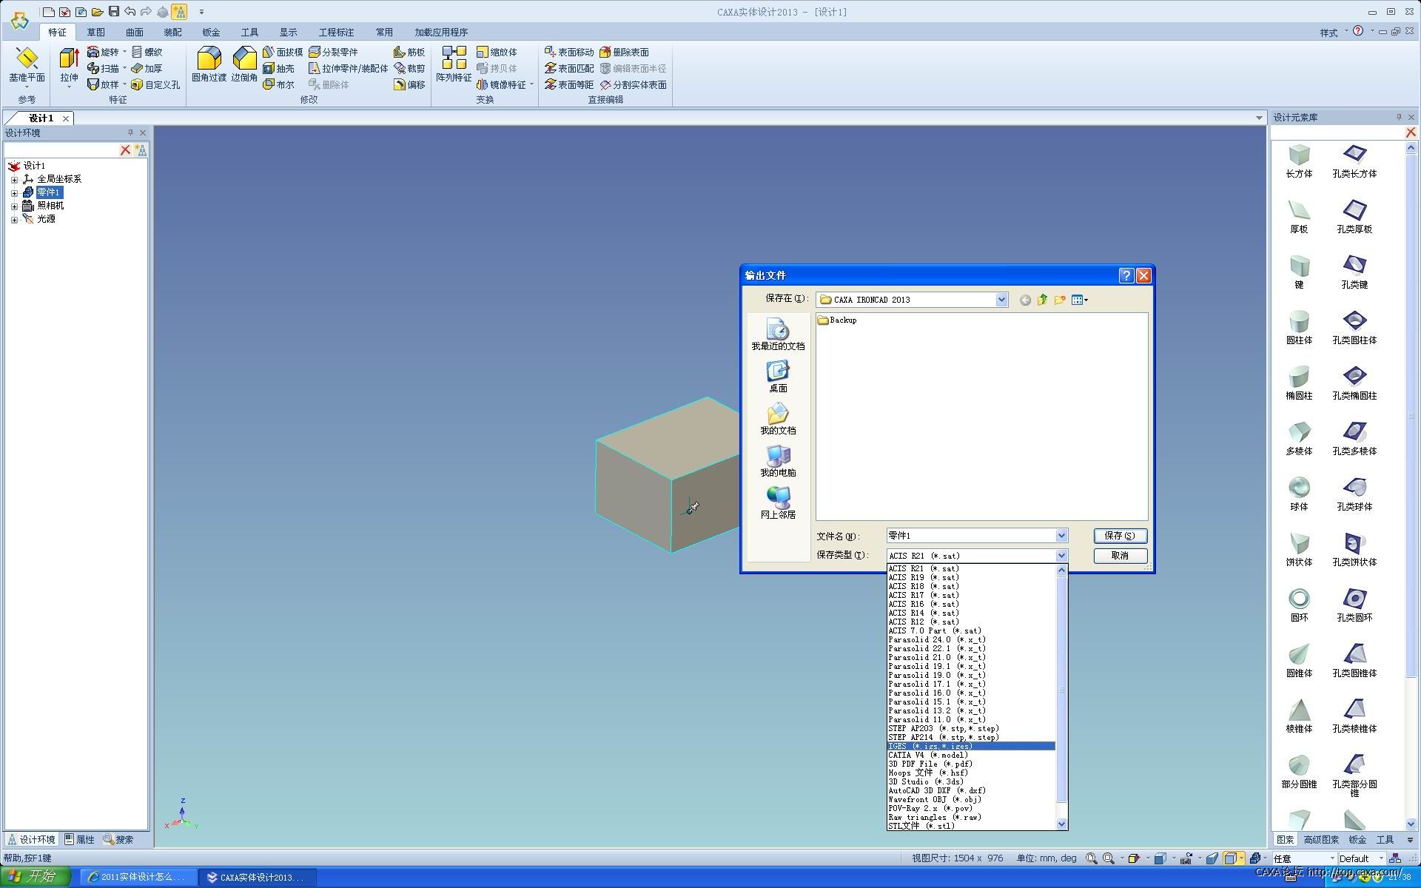This screenshot has width=1421, height=888.
Task: Close the 设计1 document tab
Action: (x=66, y=118)
